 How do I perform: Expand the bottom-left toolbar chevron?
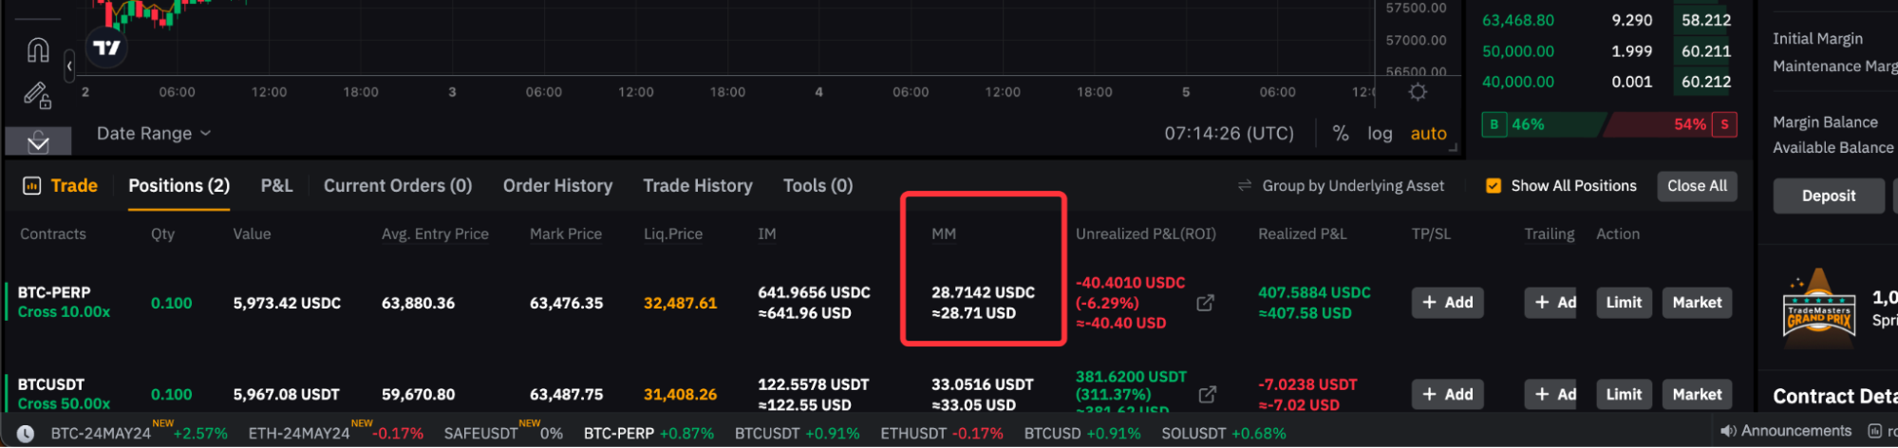pos(38,142)
